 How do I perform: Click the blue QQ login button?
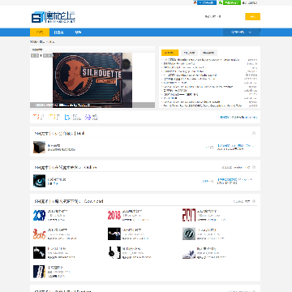click(207, 2)
